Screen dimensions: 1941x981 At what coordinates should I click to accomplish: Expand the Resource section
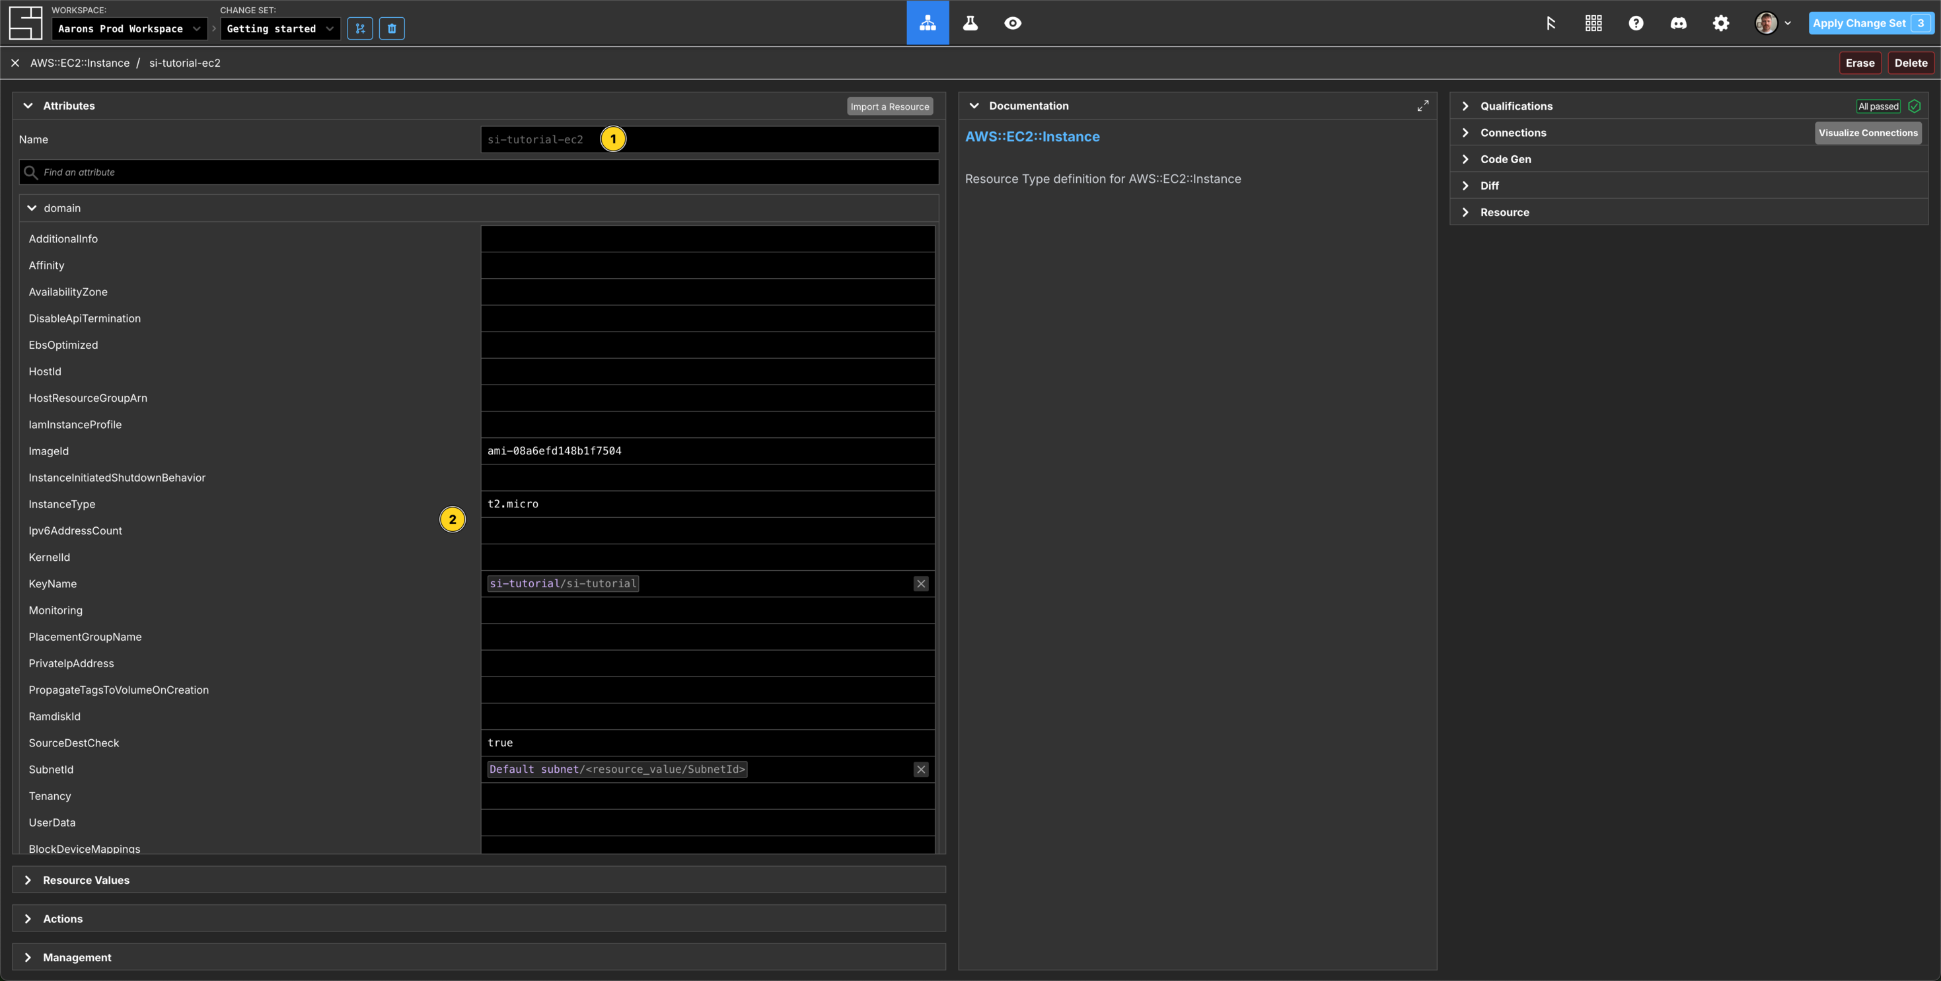1465,213
